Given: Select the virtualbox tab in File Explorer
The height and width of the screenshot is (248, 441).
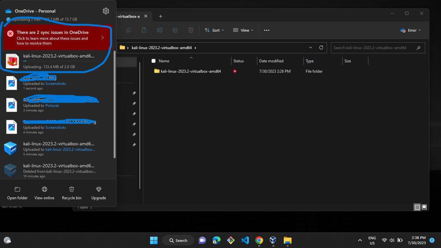Looking at the screenshot, I should coord(128,16).
